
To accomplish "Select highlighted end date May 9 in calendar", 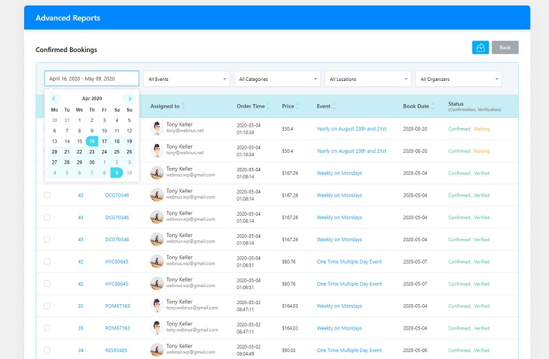I will 117,173.
